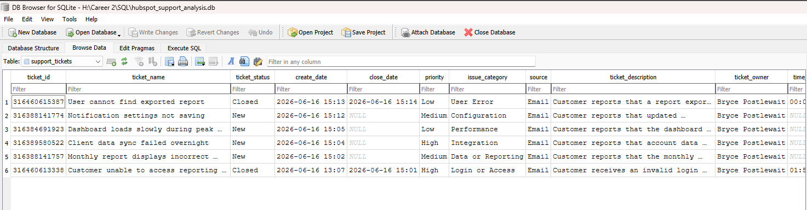Click the 'Integration' issue category cell

pos(488,143)
